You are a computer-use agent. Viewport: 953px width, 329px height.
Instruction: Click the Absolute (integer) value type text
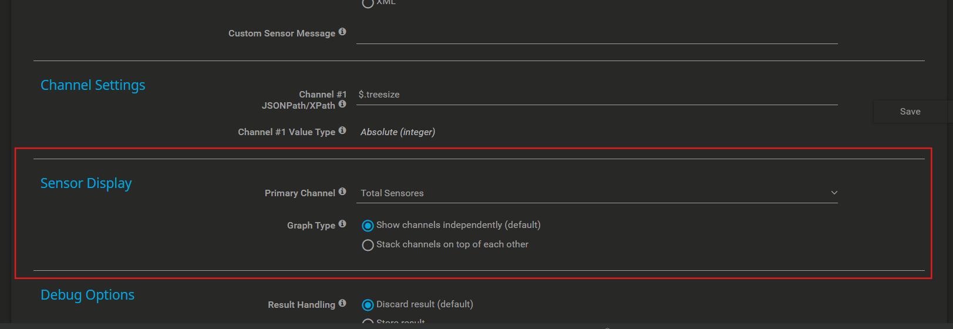click(x=398, y=132)
